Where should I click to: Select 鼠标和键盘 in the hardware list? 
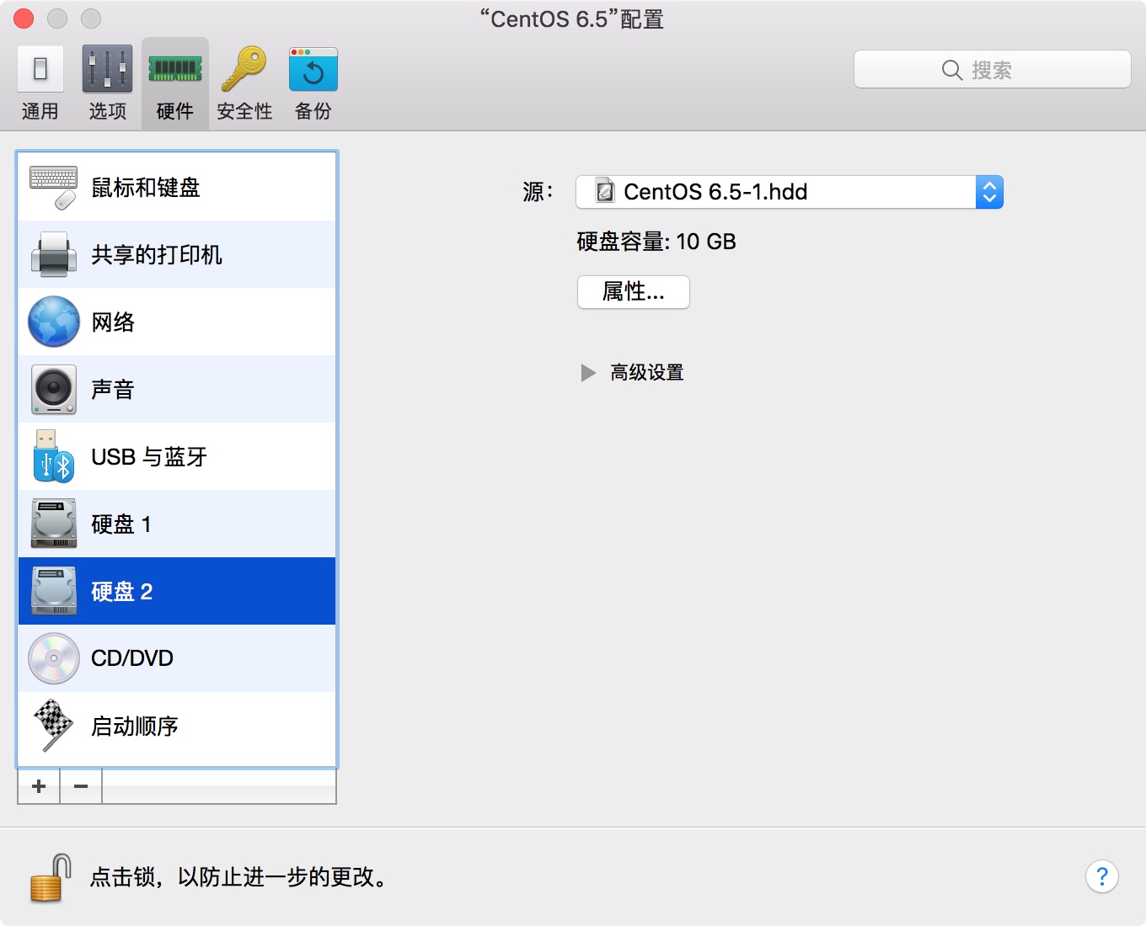coord(177,187)
